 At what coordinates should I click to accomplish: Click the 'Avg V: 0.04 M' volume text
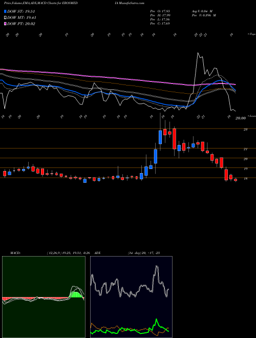coord(202,11)
